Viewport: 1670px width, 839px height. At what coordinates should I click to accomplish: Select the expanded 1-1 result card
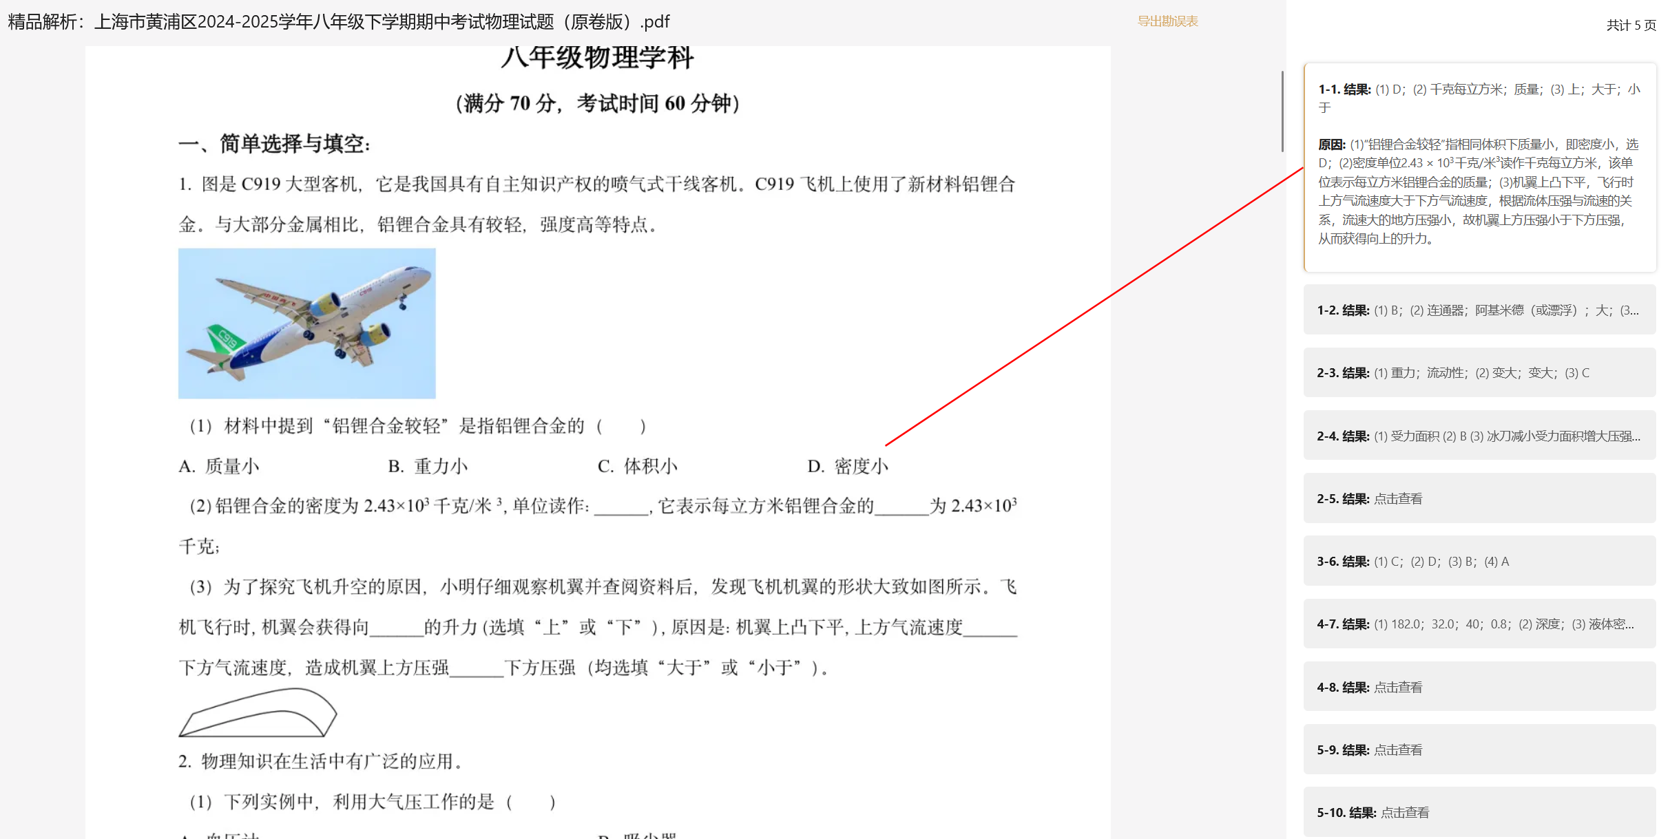(x=1479, y=167)
